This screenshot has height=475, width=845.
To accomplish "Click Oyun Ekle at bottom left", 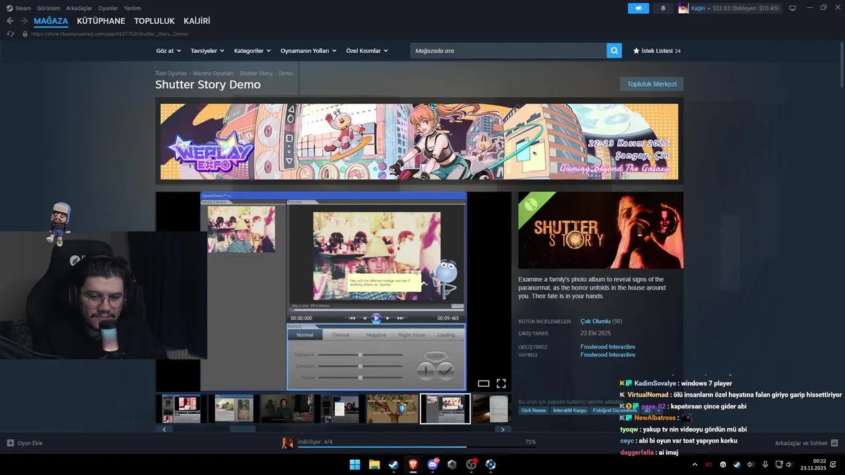I will click(x=24, y=443).
